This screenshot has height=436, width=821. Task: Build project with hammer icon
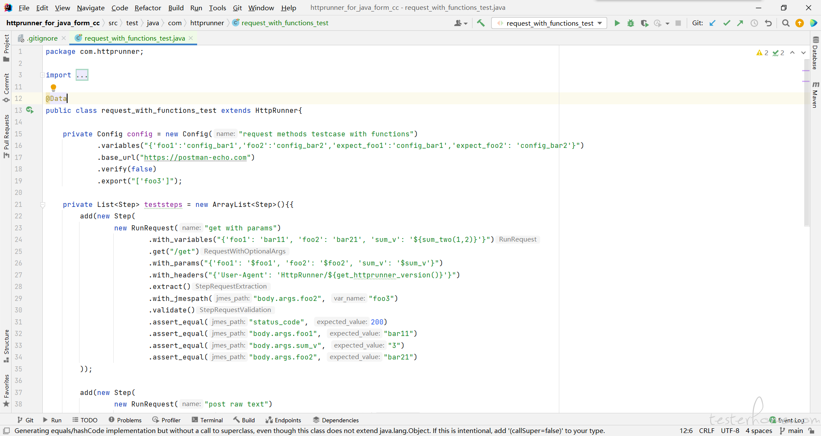point(481,23)
